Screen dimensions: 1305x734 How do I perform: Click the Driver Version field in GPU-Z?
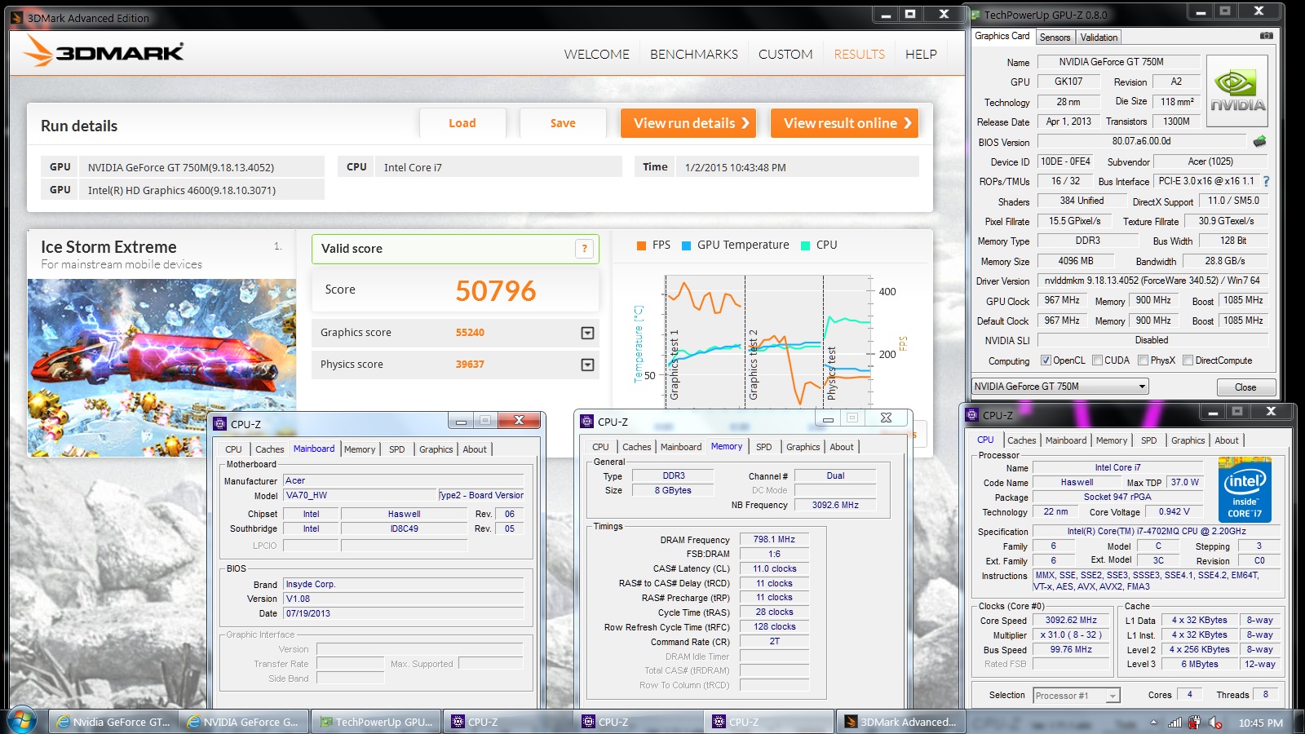click(x=1152, y=281)
